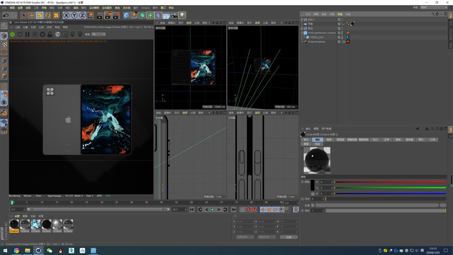Open Google Chrome from the Windows taskbar

coord(16,251)
